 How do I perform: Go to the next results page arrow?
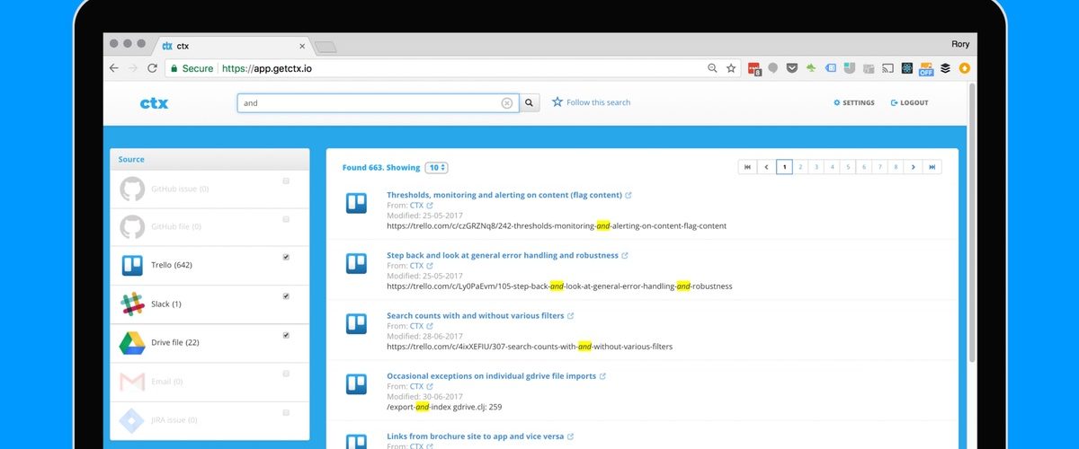click(x=913, y=167)
